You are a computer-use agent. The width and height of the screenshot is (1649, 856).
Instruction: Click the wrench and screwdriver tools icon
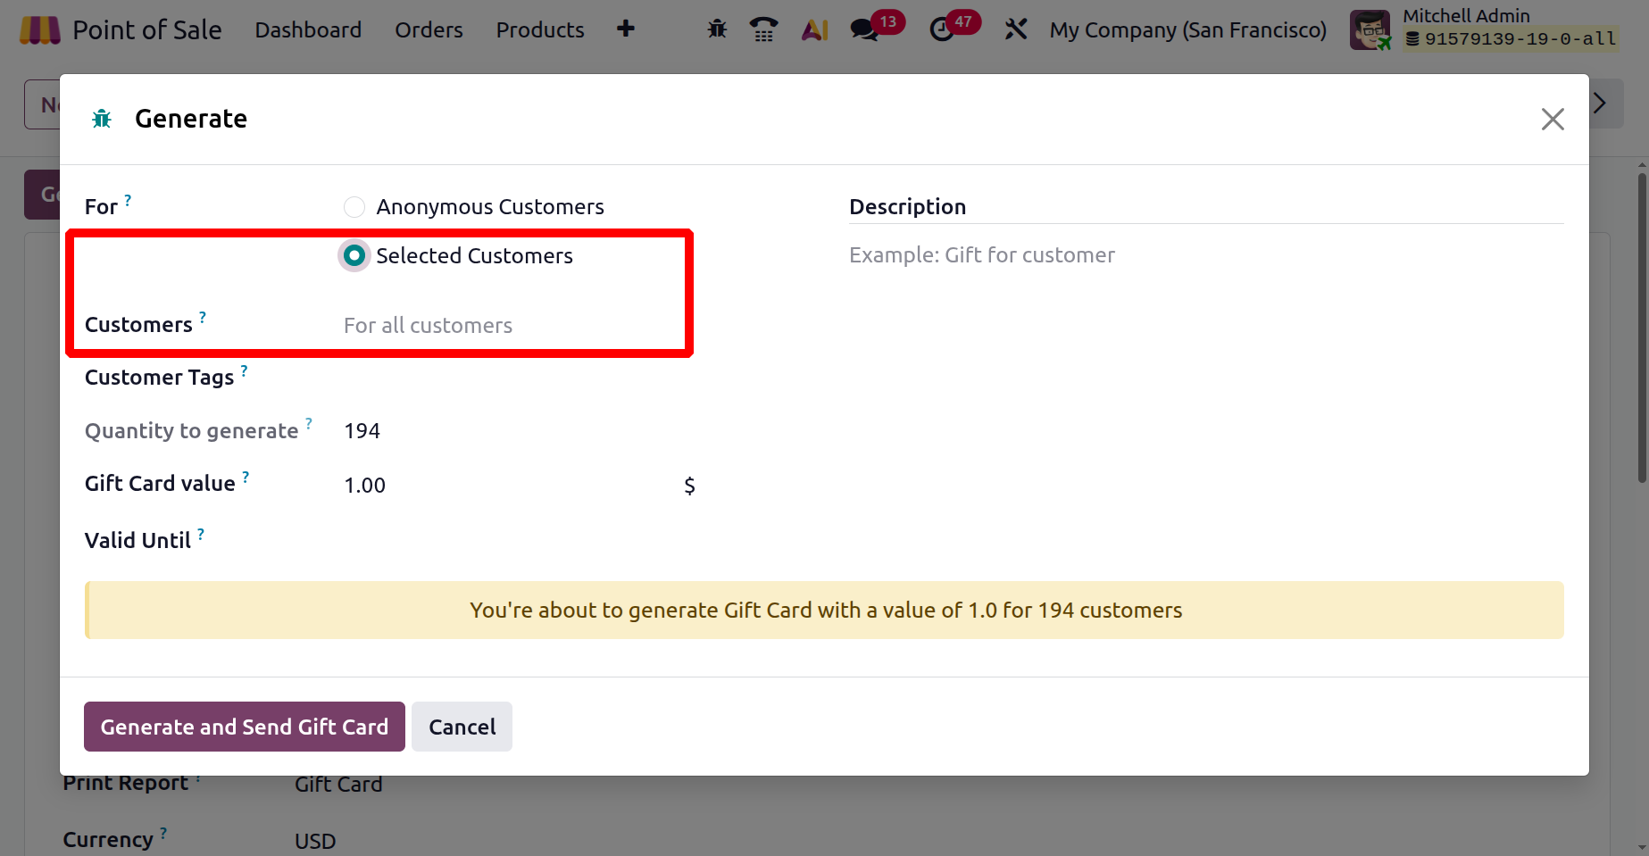pos(1015,30)
